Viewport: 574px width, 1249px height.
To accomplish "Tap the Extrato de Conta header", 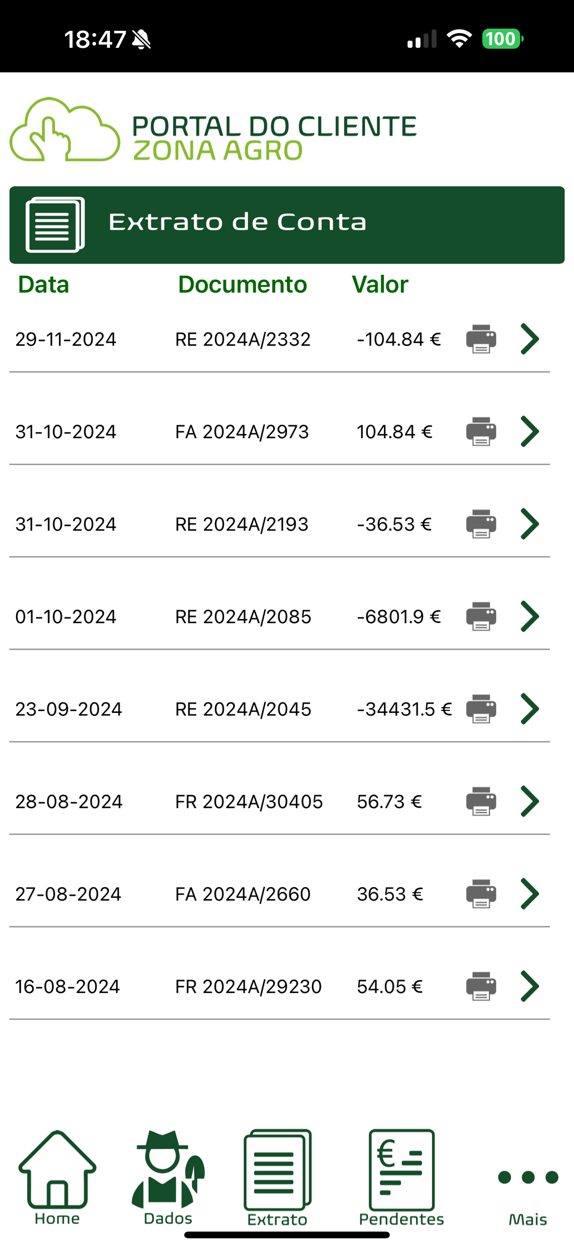I will (x=287, y=225).
